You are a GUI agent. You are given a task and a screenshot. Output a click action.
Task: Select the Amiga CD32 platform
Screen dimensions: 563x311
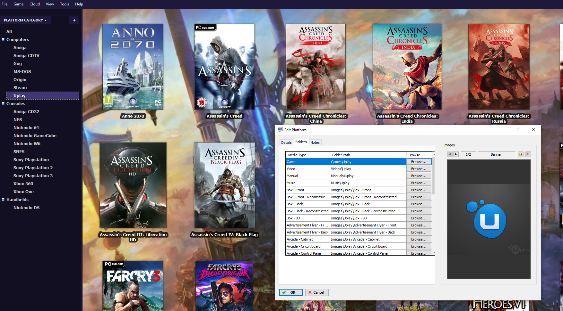click(26, 111)
